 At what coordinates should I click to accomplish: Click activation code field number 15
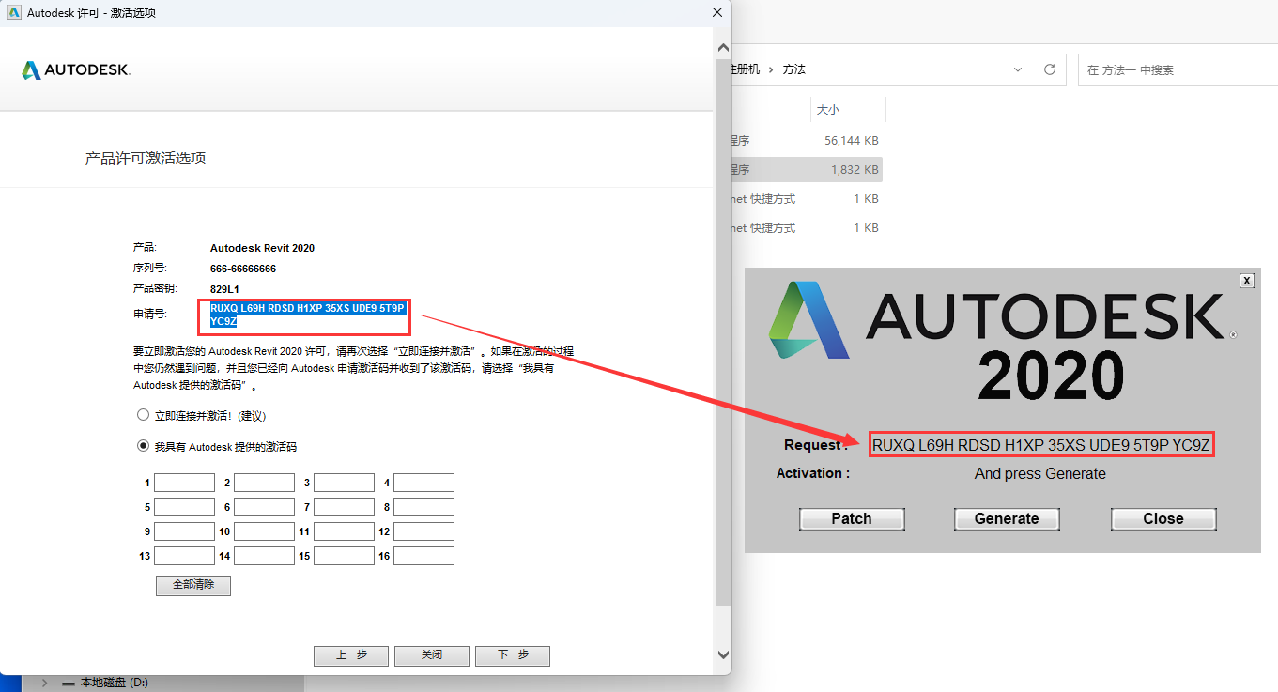(x=345, y=556)
